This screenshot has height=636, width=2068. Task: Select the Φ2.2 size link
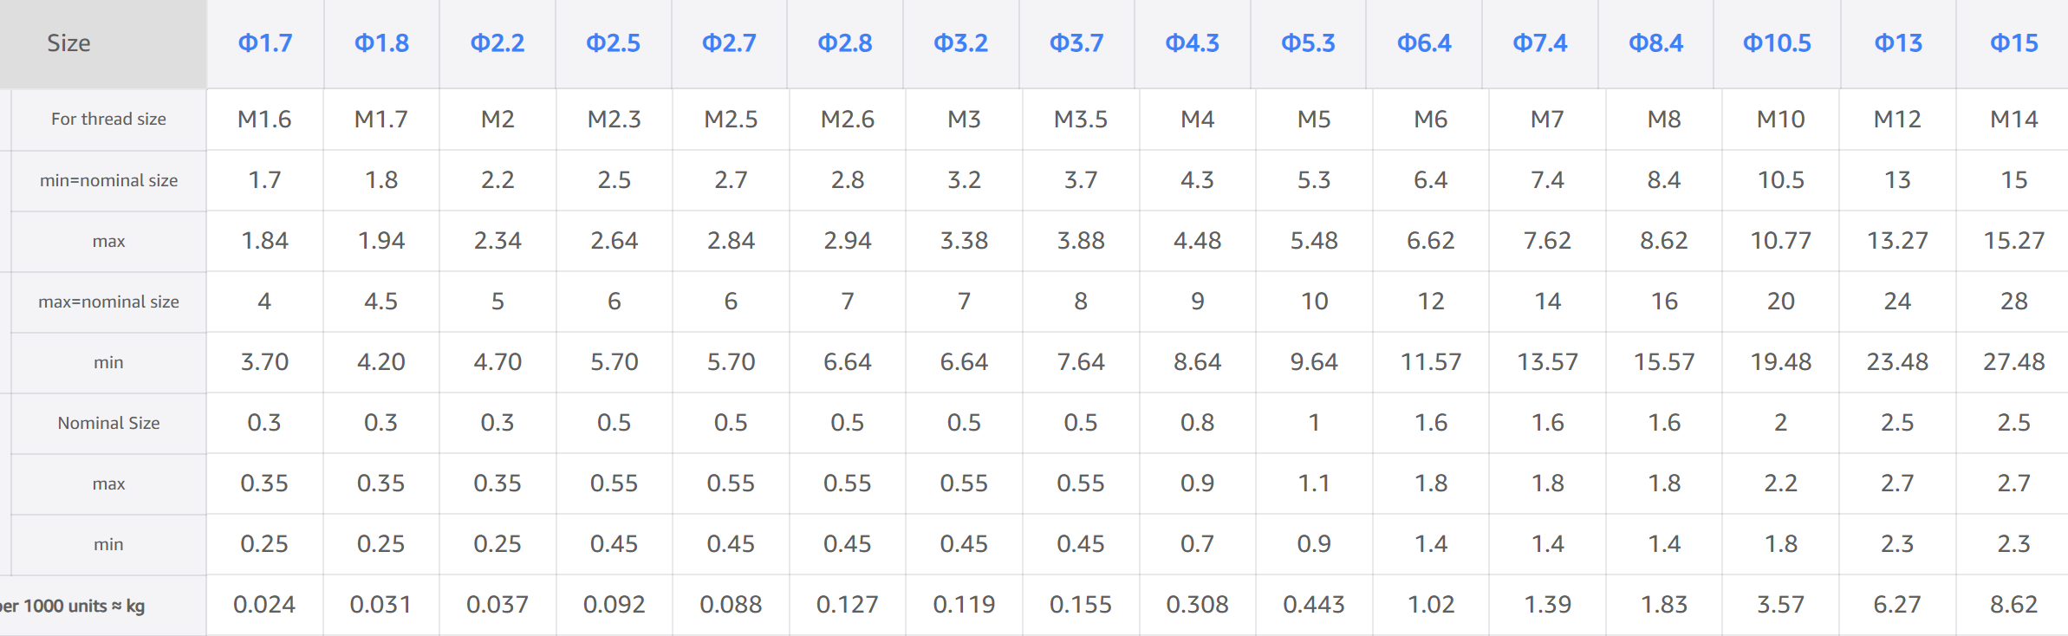(497, 43)
